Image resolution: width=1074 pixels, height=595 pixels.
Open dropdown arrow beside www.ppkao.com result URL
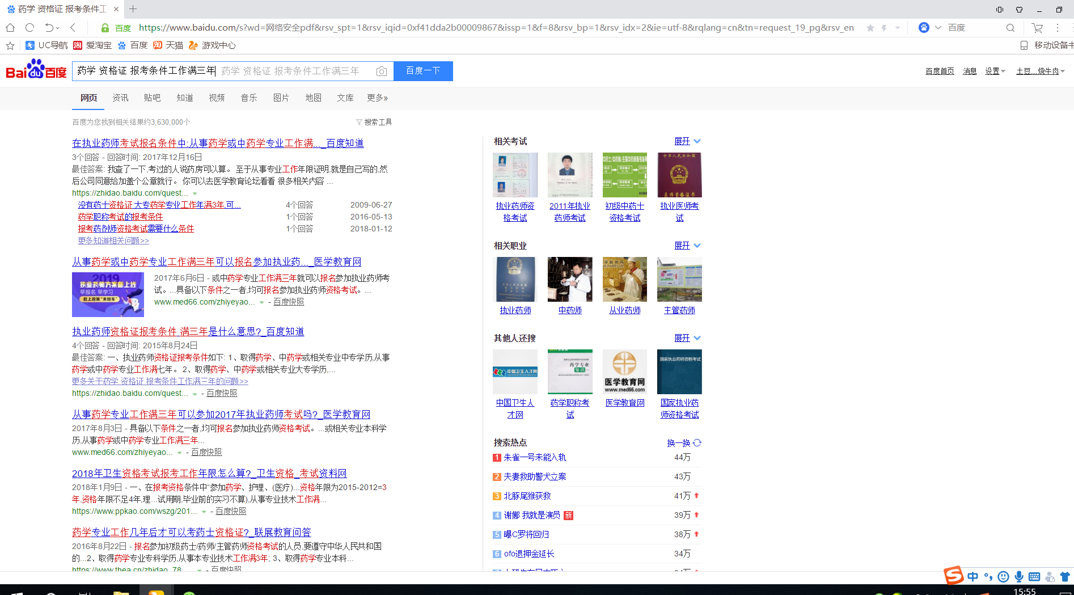point(204,512)
